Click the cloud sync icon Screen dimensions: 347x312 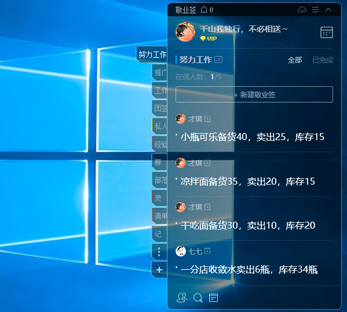pos(302,10)
